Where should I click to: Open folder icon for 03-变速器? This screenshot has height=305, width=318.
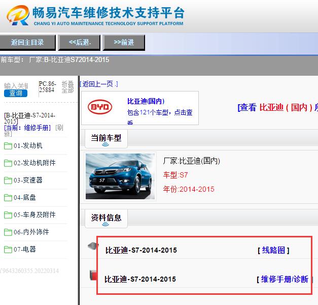tap(8, 180)
